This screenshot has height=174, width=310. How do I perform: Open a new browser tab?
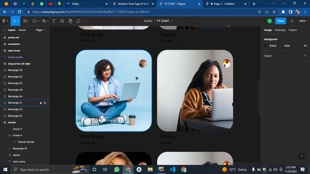pos(254,4)
